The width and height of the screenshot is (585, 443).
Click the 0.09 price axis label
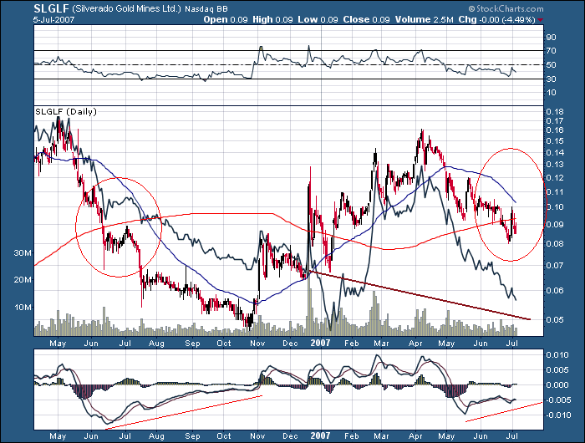555,224
